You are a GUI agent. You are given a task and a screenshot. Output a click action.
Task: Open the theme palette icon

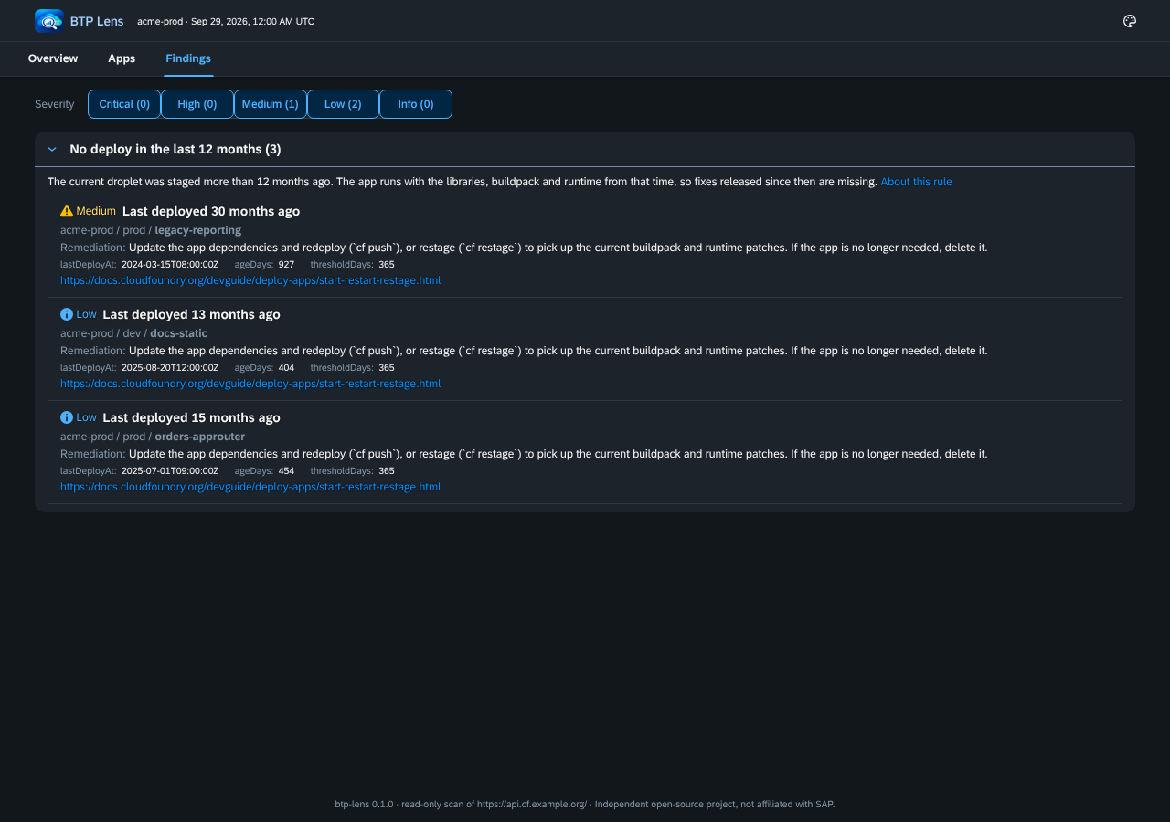pyautogui.click(x=1129, y=21)
